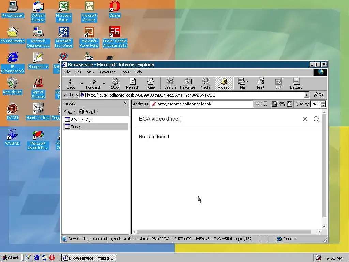The image size is (349, 262).
Task: Open the Help menu
Action: click(x=138, y=72)
